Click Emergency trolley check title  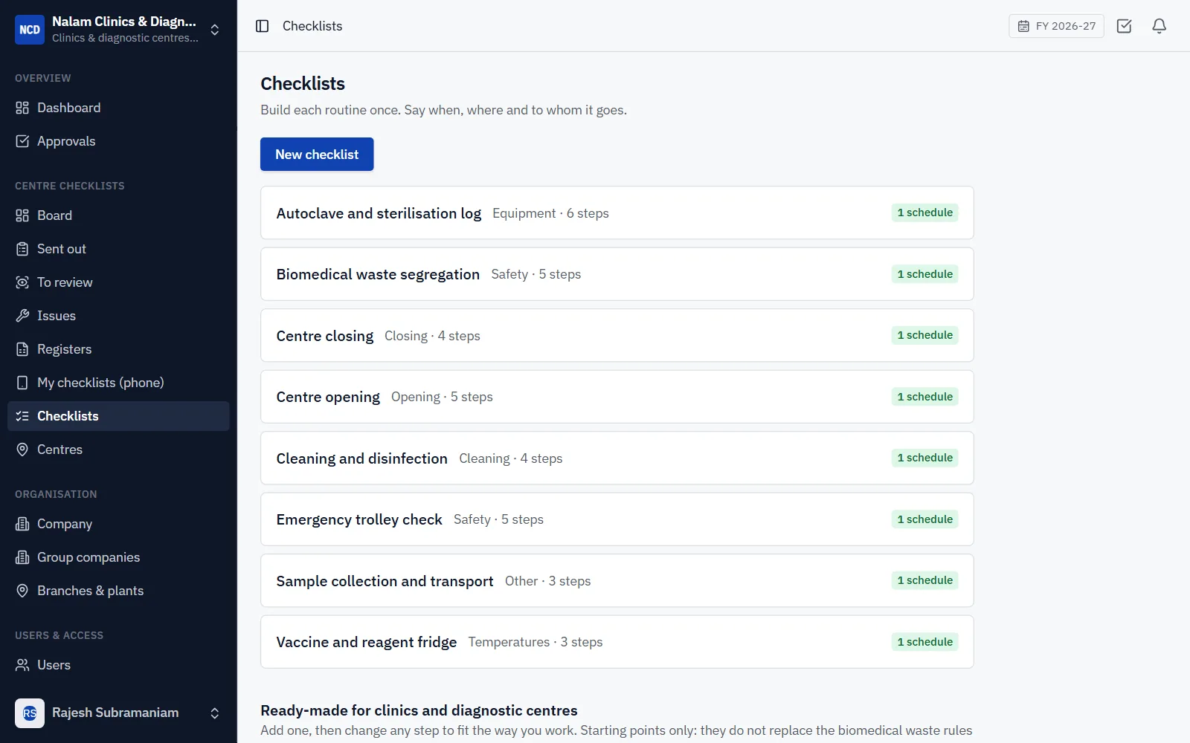point(359,519)
